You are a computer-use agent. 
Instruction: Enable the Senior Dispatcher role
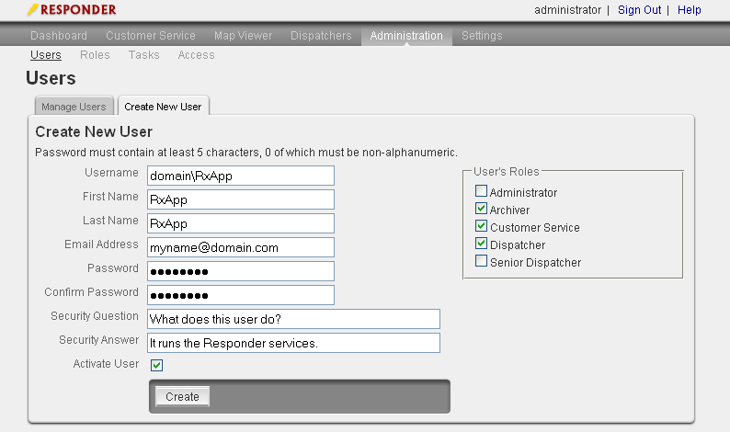[481, 262]
